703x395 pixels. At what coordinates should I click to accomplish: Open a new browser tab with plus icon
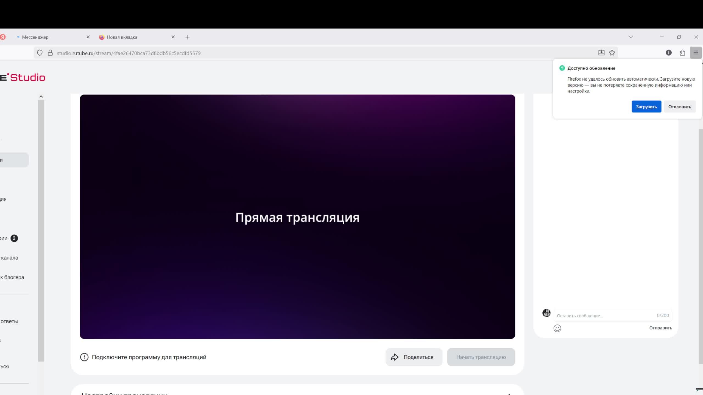(x=188, y=37)
